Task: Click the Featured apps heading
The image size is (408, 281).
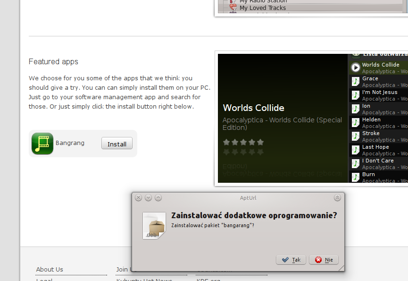Action: tap(53, 62)
